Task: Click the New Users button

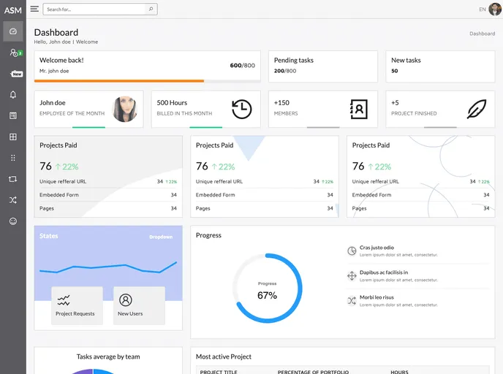Action: (139, 305)
